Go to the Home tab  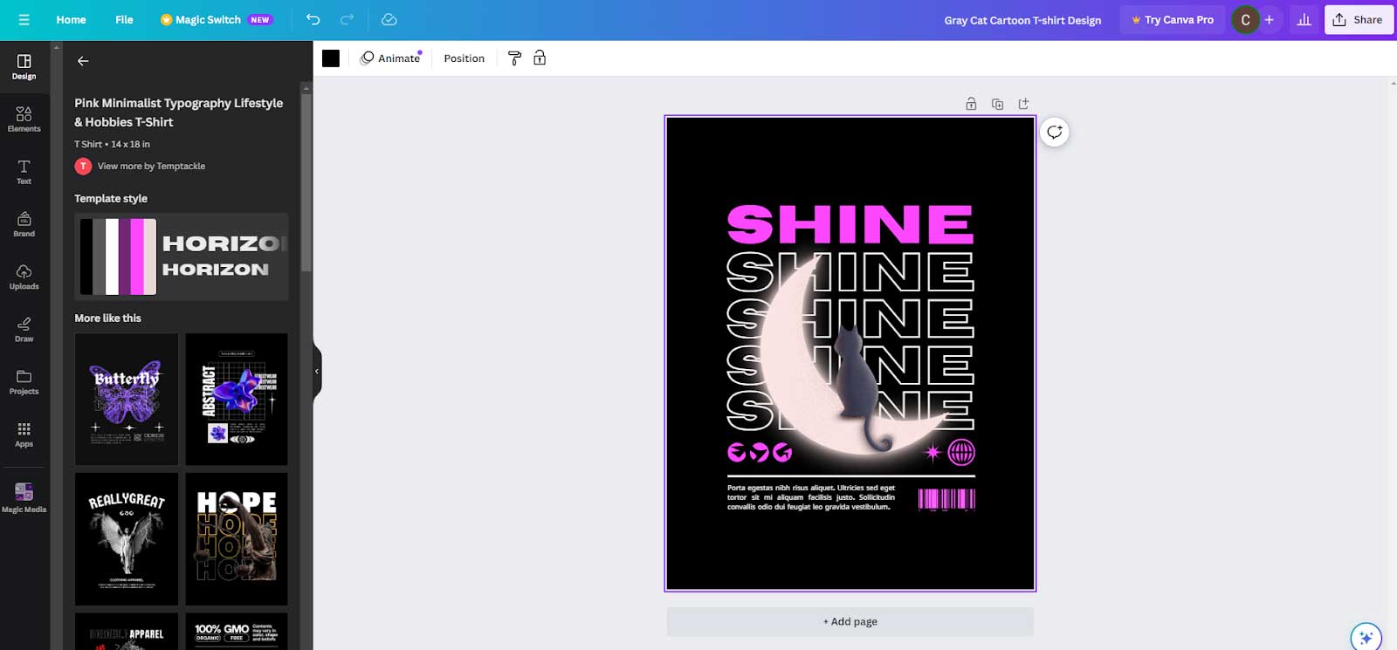[x=71, y=19]
